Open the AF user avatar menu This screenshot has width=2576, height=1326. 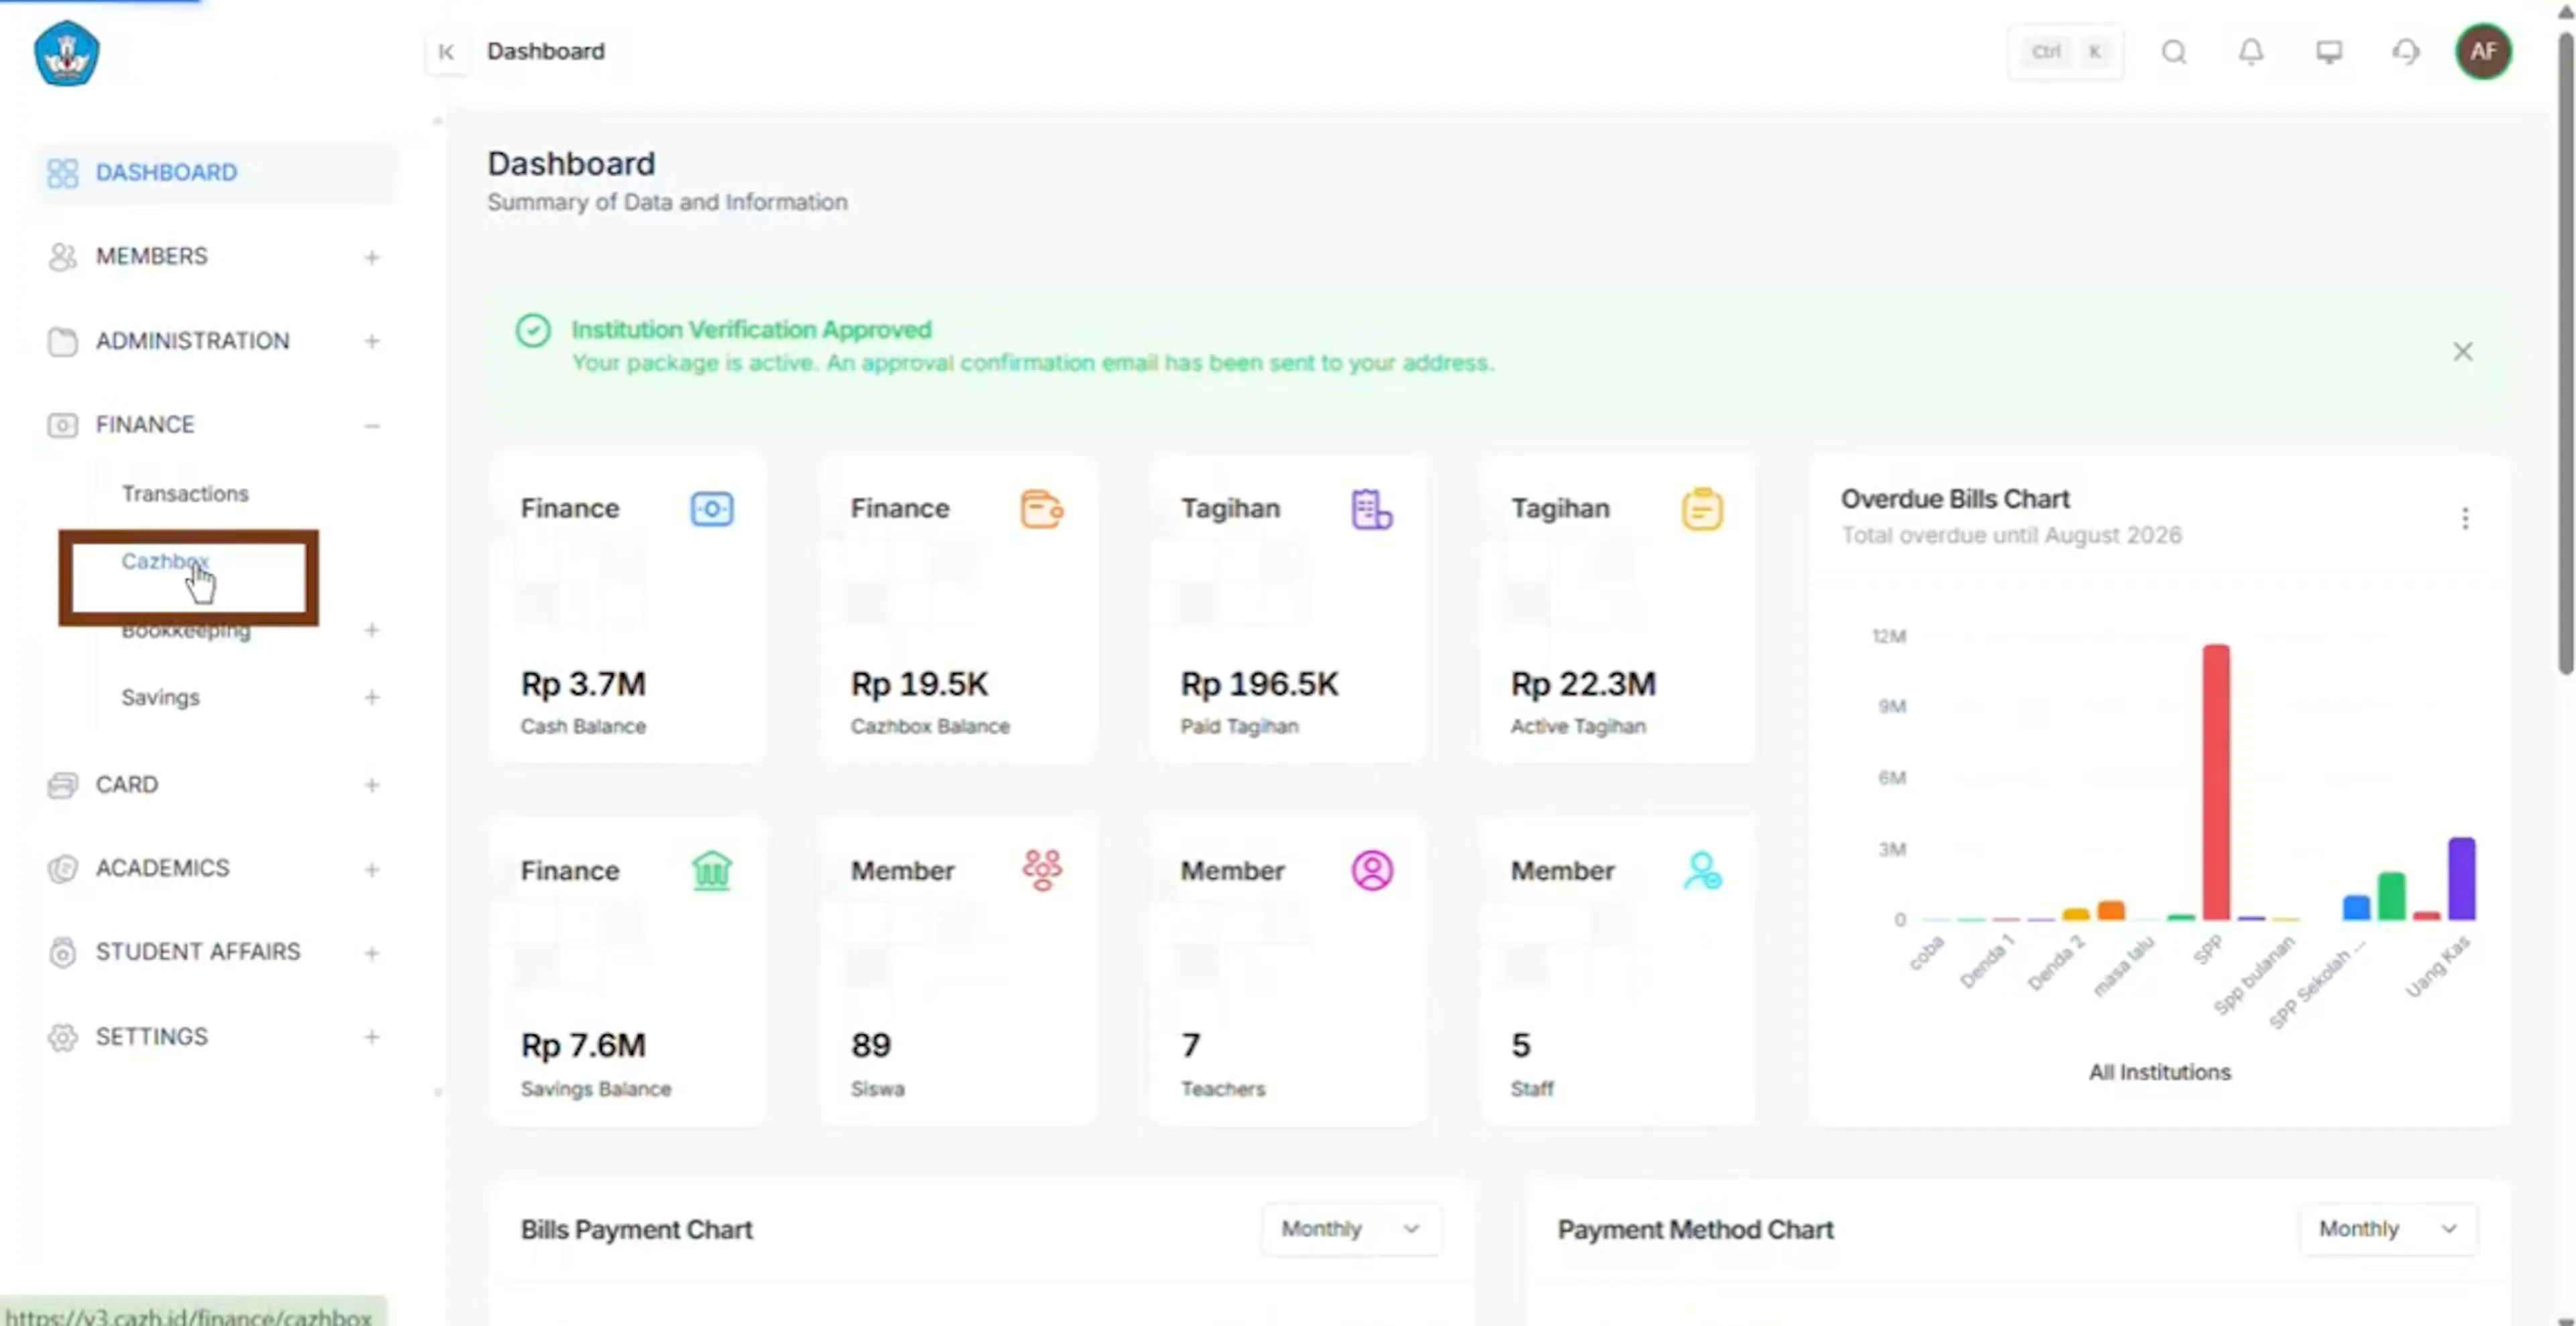pyautogui.click(x=2484, y=51)
